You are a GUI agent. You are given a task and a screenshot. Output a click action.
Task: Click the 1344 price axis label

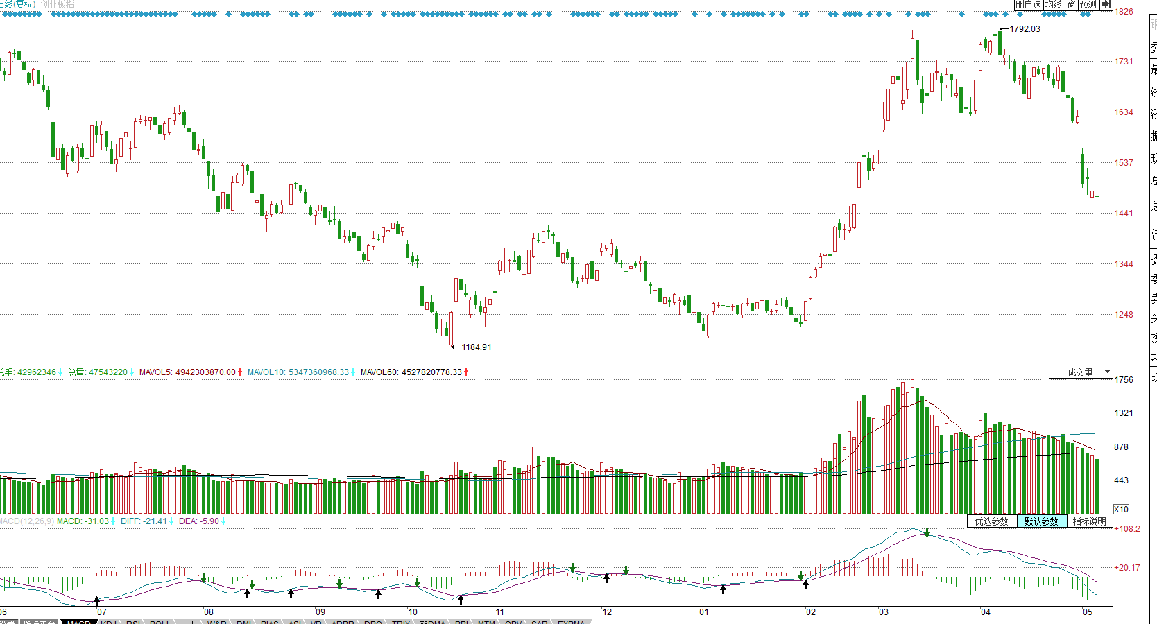[1124, 264]
